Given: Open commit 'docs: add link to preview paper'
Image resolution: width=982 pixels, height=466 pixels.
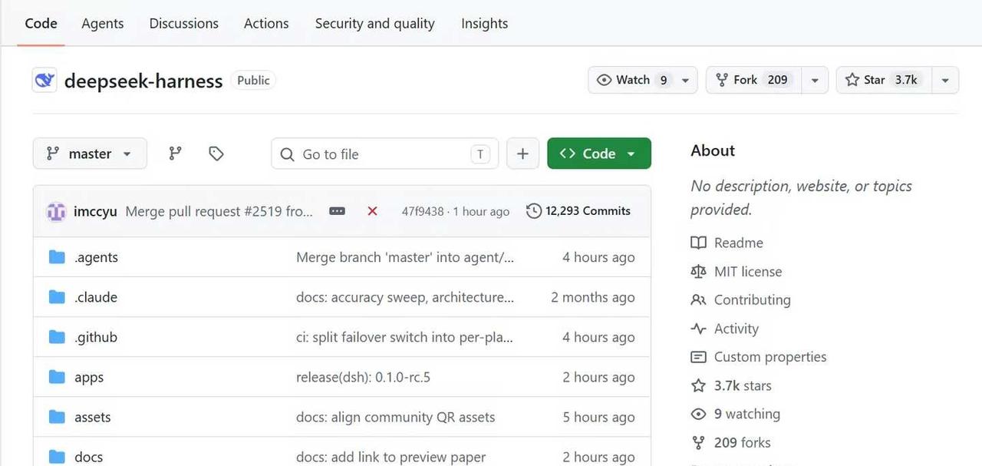Looking at the screenshot, I should point(391,457).
